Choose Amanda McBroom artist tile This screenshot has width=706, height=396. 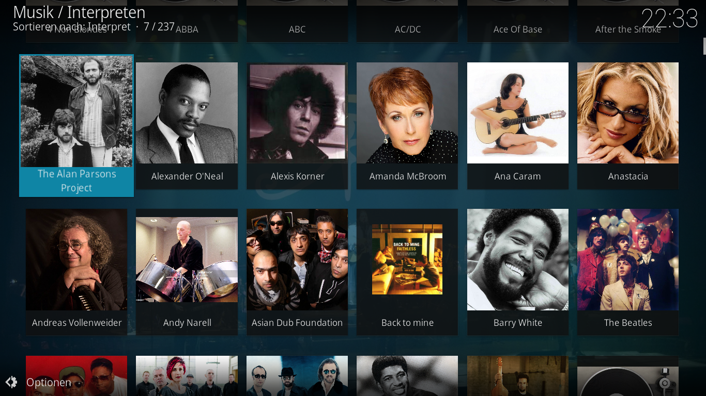pyautogui.click(x=407, y=126)
